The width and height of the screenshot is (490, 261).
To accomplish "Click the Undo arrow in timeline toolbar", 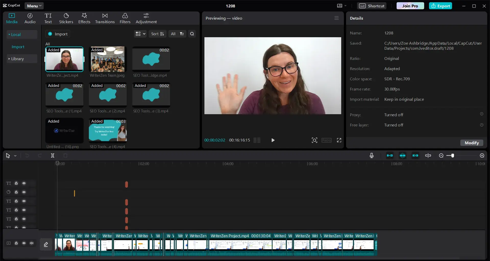I will pos(27,155).
